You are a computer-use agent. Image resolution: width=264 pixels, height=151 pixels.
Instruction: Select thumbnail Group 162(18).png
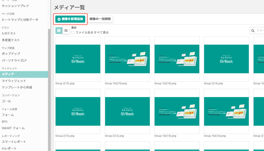(177, 59)
